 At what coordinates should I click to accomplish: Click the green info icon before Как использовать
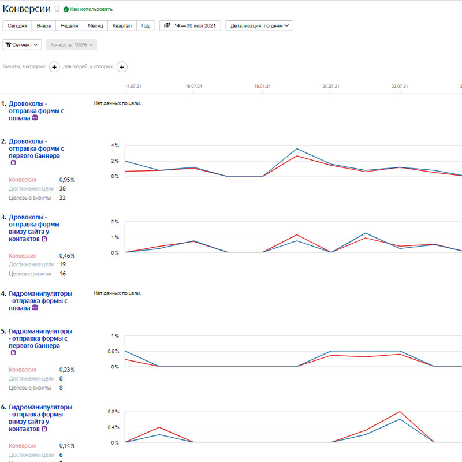pos(66,9)
